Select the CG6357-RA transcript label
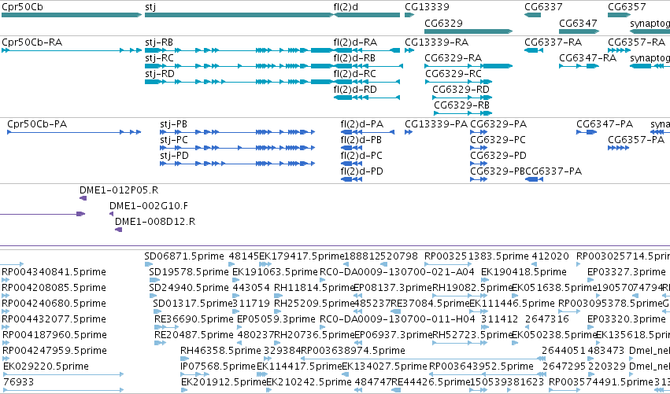 click(x=636, y=42)
